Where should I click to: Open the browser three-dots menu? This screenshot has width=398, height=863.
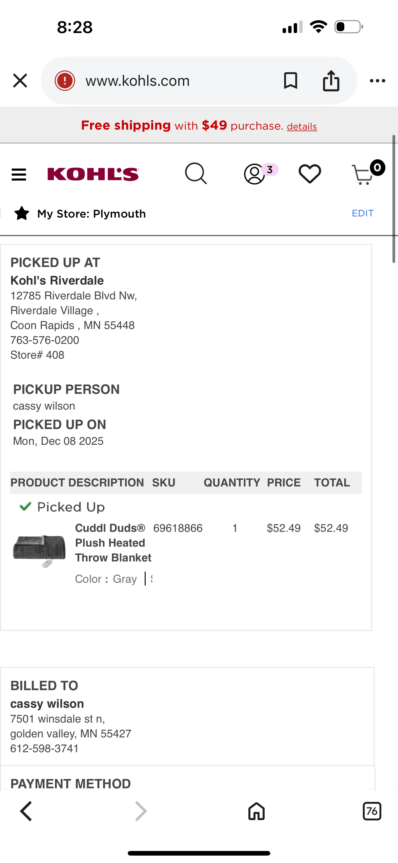[378, 81]
